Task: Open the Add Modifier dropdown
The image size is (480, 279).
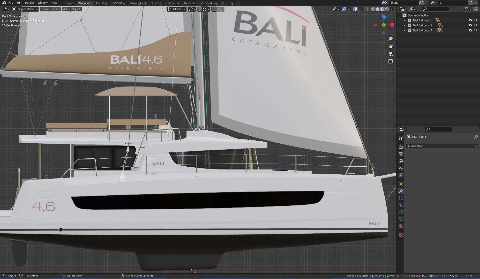Action: (x=442, y=146)
